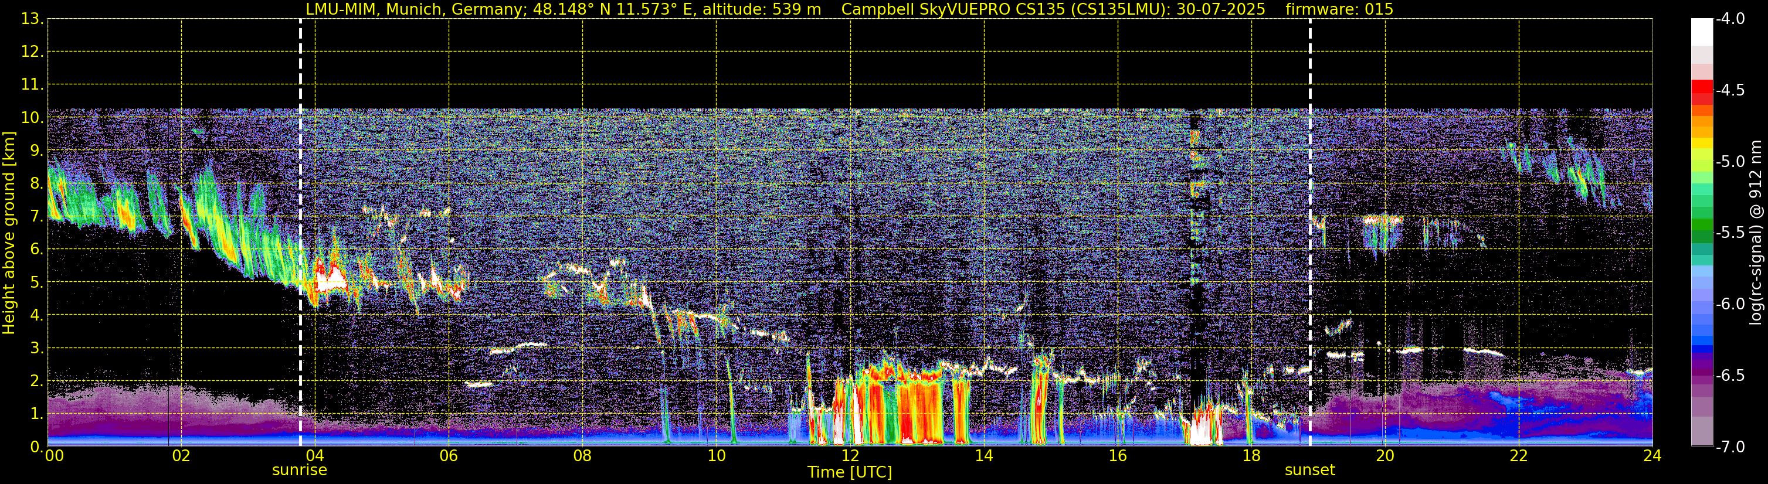Viewport: 1768px width, 484px height.
Task: Click the "Campbell SkyVUEPRO CS135 (CS135LMU)" instrument name
Action: pyautogui.click(x=1006, y=9)
